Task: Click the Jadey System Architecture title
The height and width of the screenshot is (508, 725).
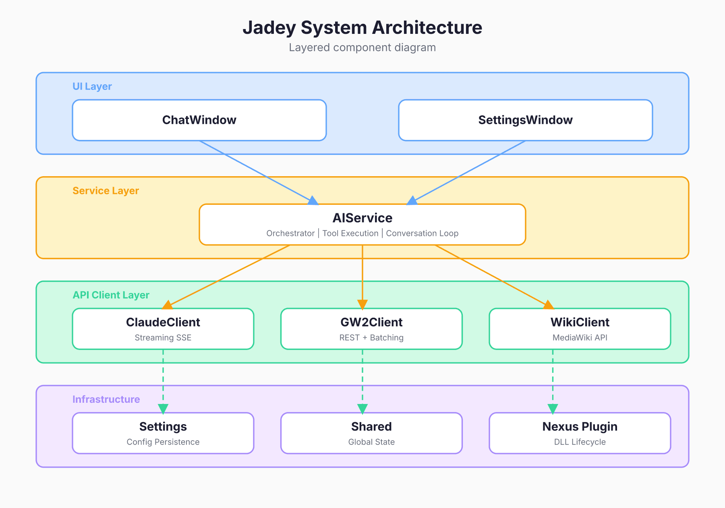Action: point(362,27)
